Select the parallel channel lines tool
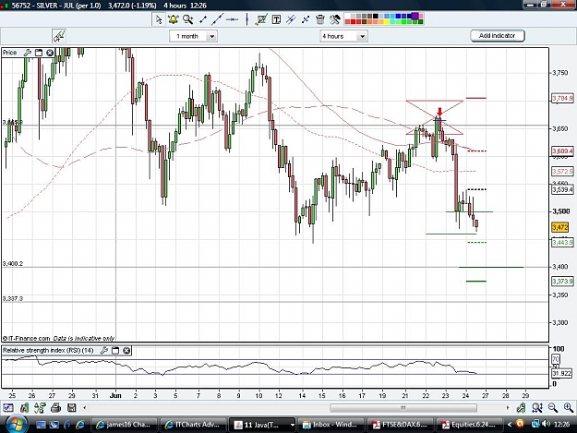This screenshot has width=577, height=433. pos(291,19)
